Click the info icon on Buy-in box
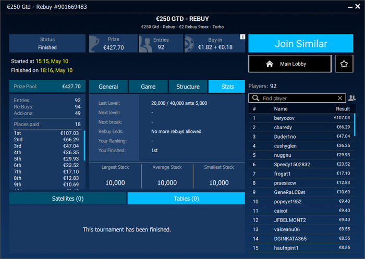 [242, 37]
